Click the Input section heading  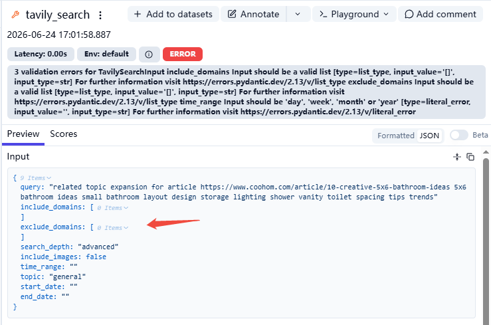[18, 157]
